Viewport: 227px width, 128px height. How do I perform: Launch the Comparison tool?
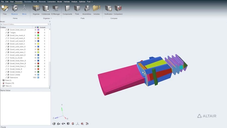pyautogui.click(x=118, y=10)
